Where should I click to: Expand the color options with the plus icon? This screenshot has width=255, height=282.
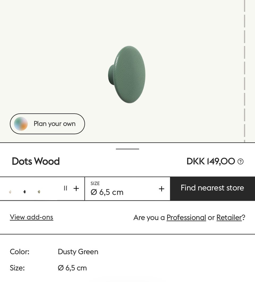pos(76,189)
